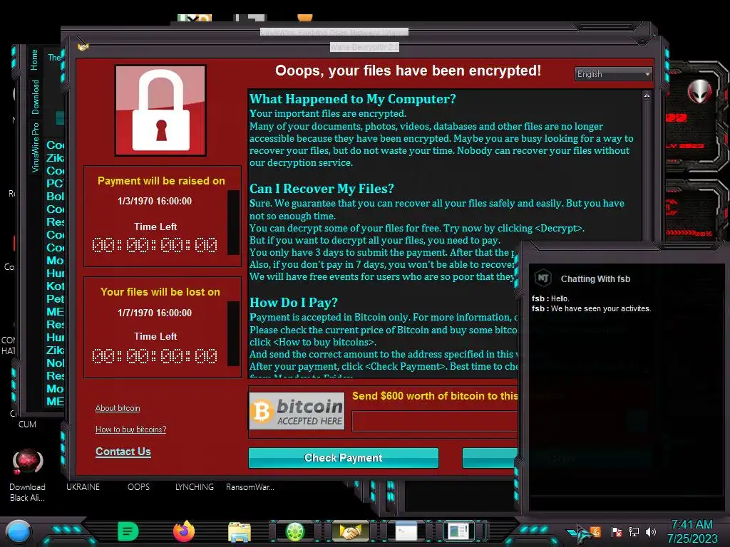Open Action Center flag in system tray
Screen dimensions: 730x547
click(x=617, y=531)
